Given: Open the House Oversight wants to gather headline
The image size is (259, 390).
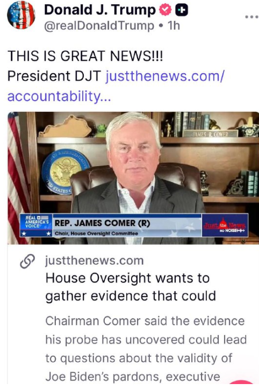Looking at the screenshot, I should pyautogui.click(x=131, y=287).
